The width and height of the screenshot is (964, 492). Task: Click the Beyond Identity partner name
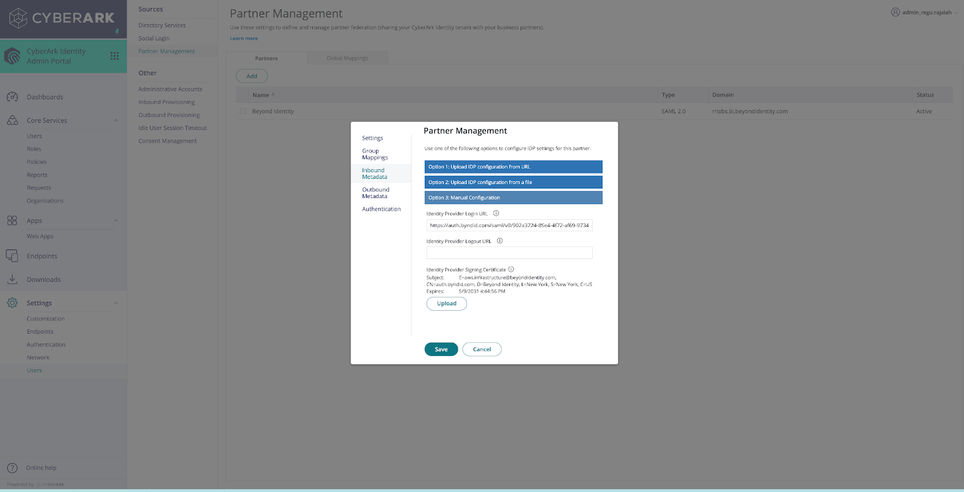click(273, 111)
